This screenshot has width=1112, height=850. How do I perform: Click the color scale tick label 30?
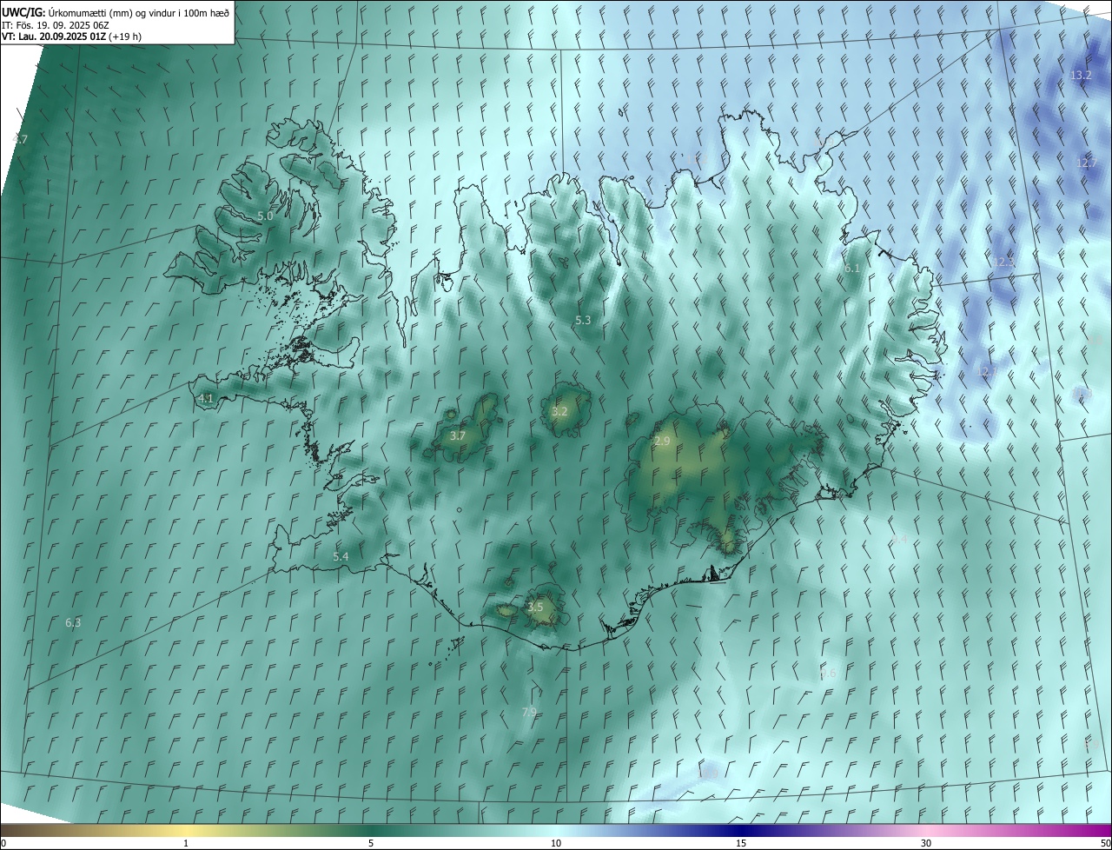click(926, 843)
